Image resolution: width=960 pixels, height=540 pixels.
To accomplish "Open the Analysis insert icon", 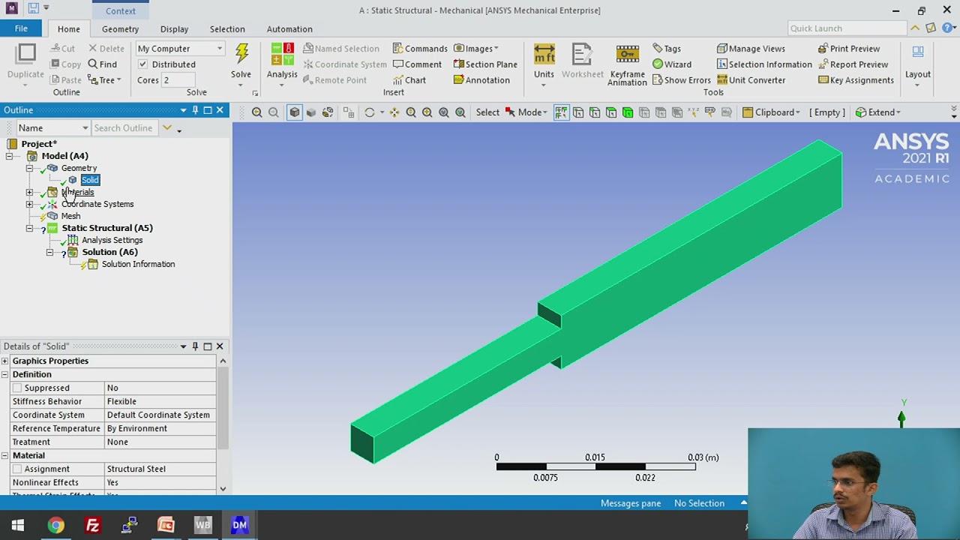I will pyautogui.click(x=282, y=54).
